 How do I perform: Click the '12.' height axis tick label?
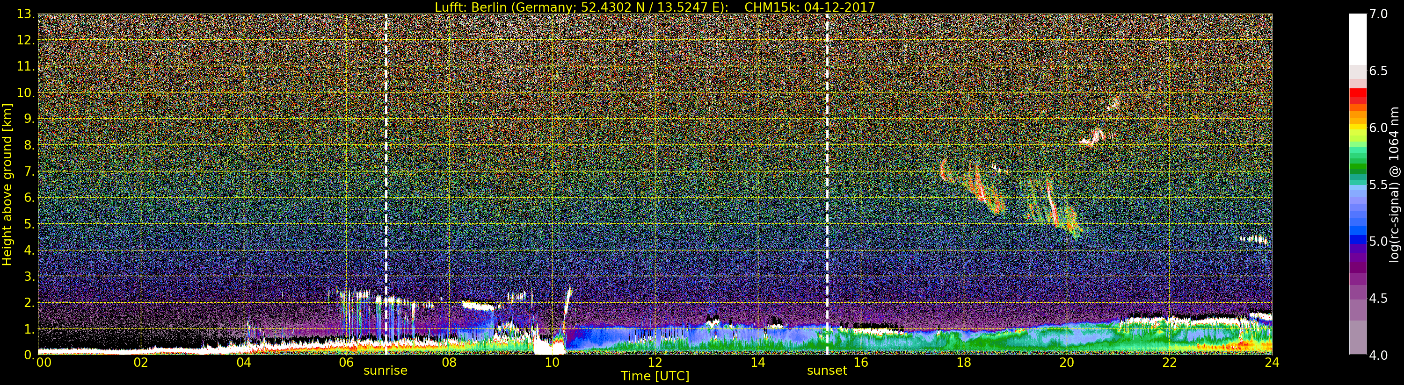coord(26,40)
